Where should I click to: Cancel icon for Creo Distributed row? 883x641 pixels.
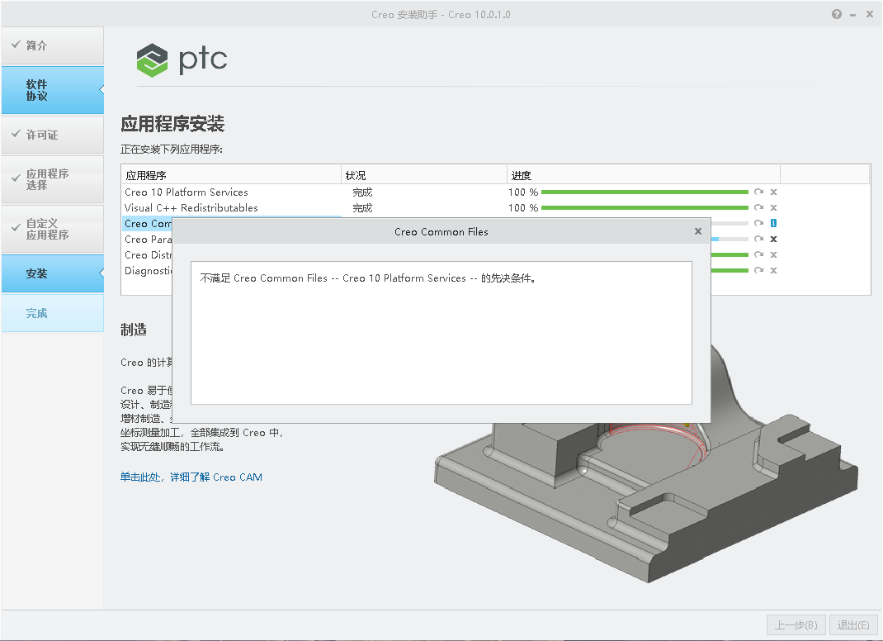(x=774, y=254)
